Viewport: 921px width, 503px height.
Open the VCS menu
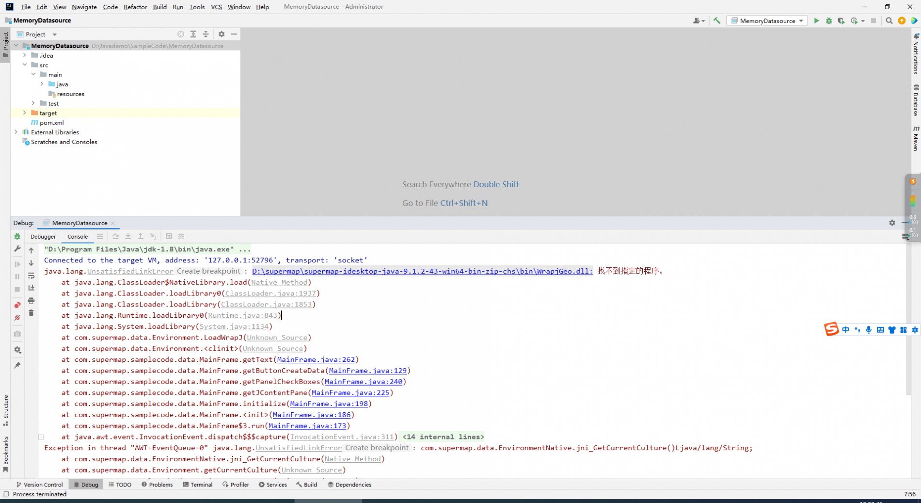216,7
